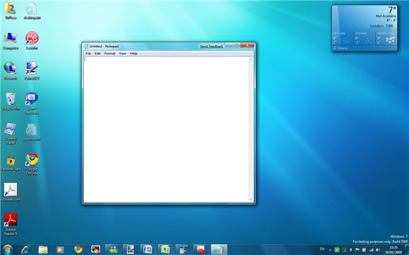
Task: Close the Untitled Notepad window
Action: 248,45
